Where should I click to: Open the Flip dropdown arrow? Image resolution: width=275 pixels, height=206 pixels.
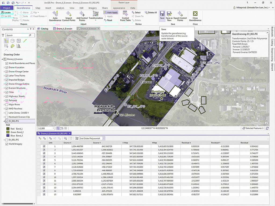point(38,12)
